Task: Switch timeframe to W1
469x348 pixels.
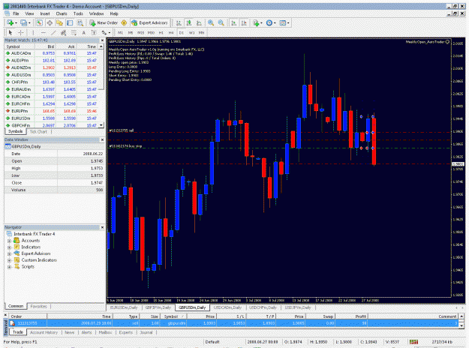Action: tap(191, 32)
